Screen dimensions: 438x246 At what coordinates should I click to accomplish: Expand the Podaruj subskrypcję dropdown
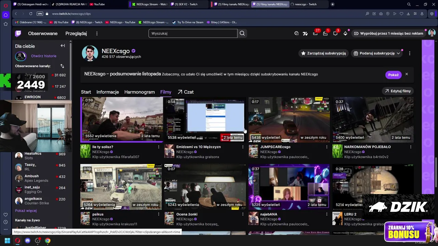(398, 53)
